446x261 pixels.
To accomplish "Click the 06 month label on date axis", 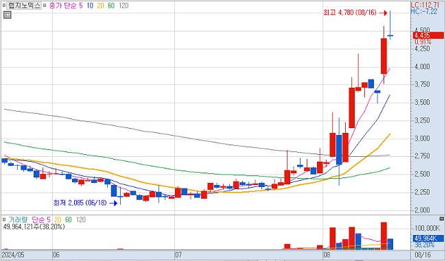I will pos(56,254).
